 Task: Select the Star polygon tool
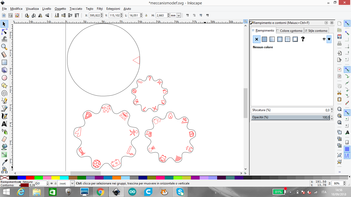coord(4,85)
